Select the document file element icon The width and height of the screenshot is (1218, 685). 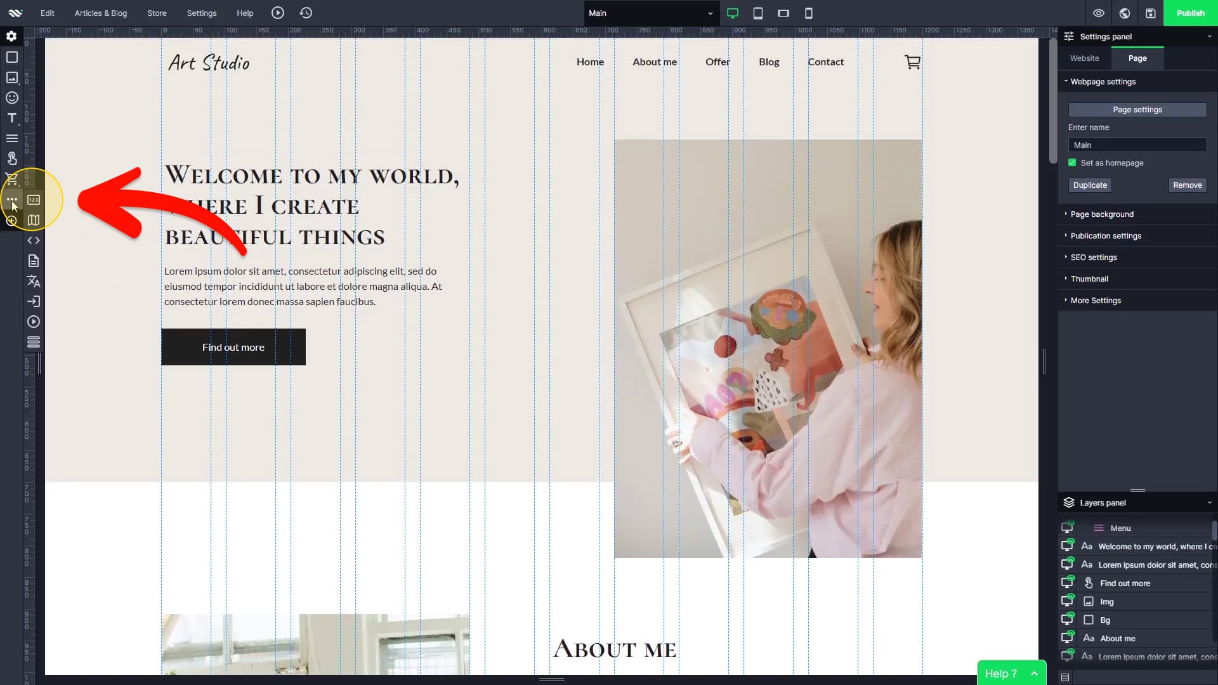(34, 261)
